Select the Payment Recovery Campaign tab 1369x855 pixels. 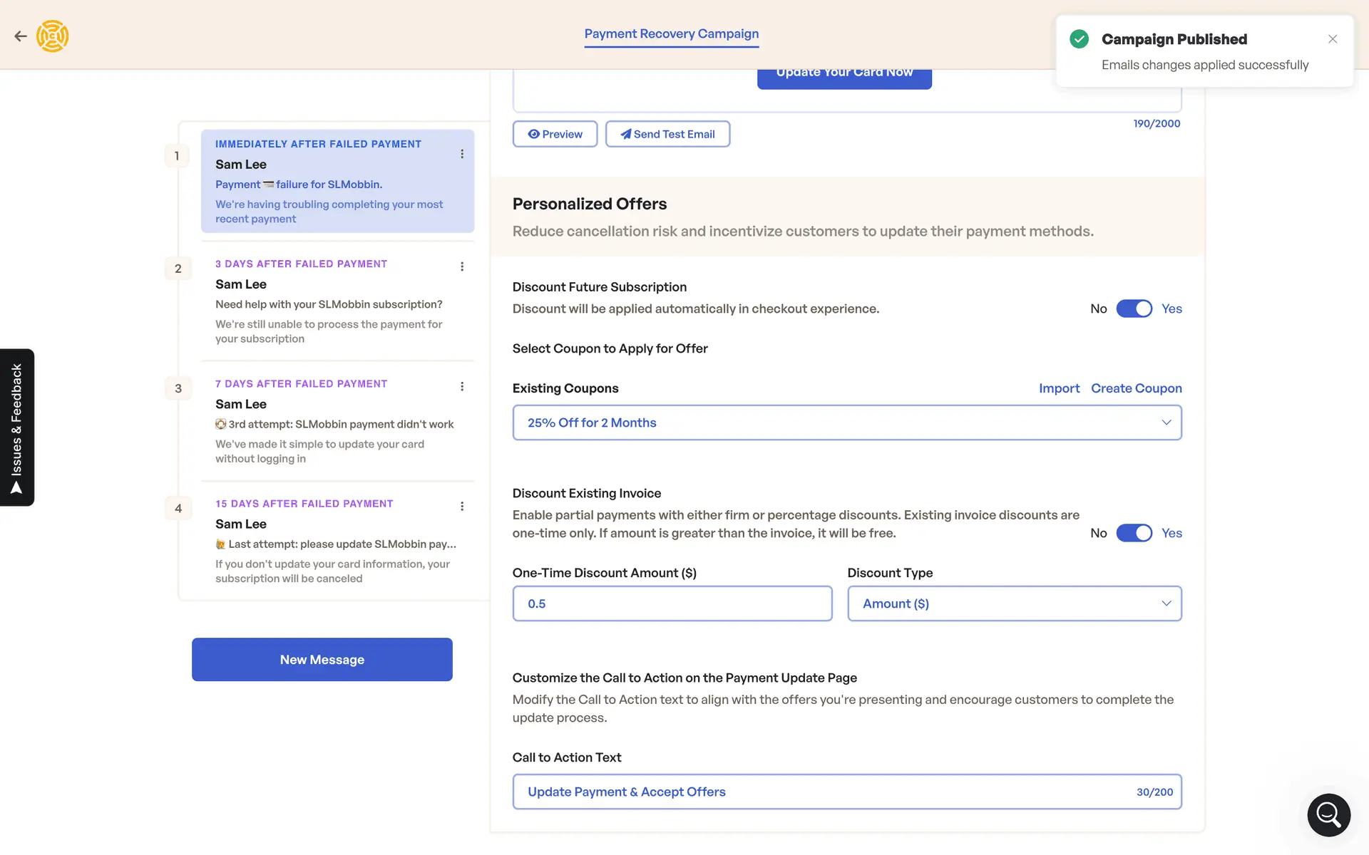(x=671, y=33)
